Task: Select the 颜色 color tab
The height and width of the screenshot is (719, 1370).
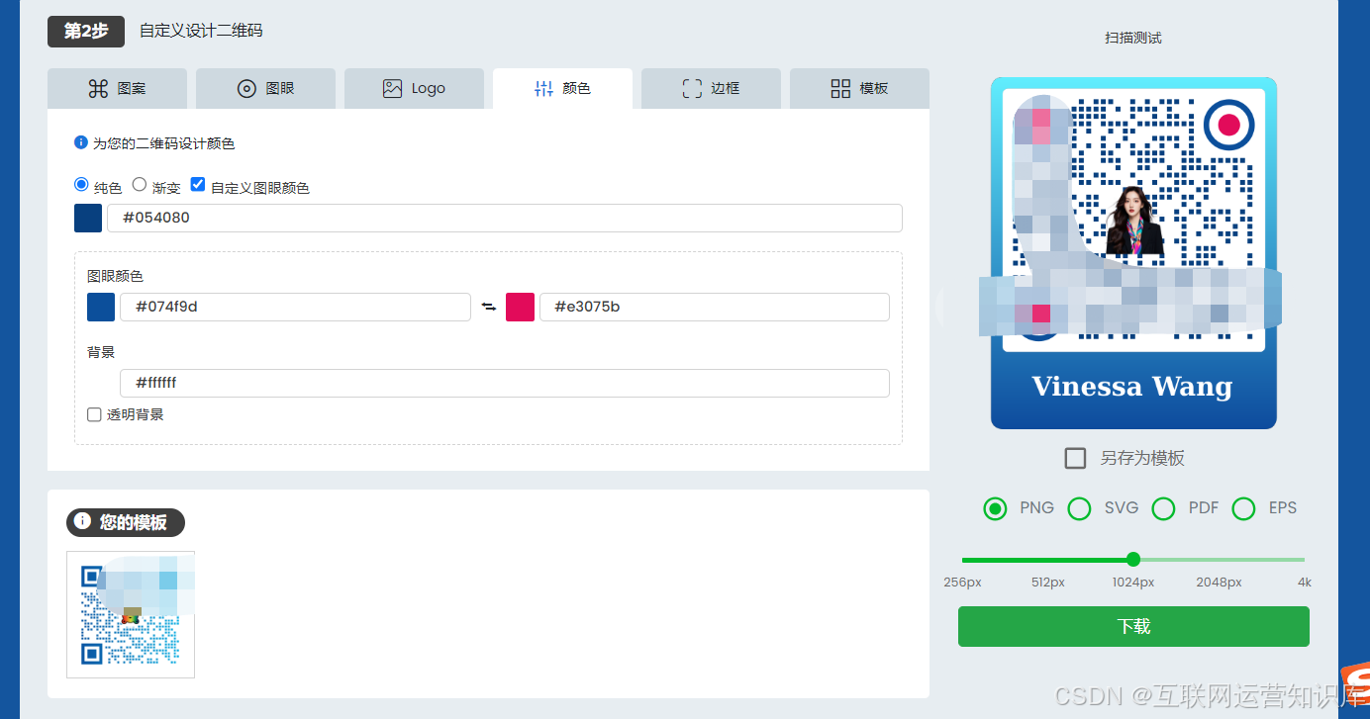Action: (562, 88)
